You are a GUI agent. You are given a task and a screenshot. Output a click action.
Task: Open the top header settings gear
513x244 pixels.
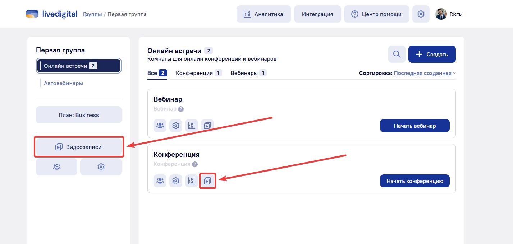point(421,14)
